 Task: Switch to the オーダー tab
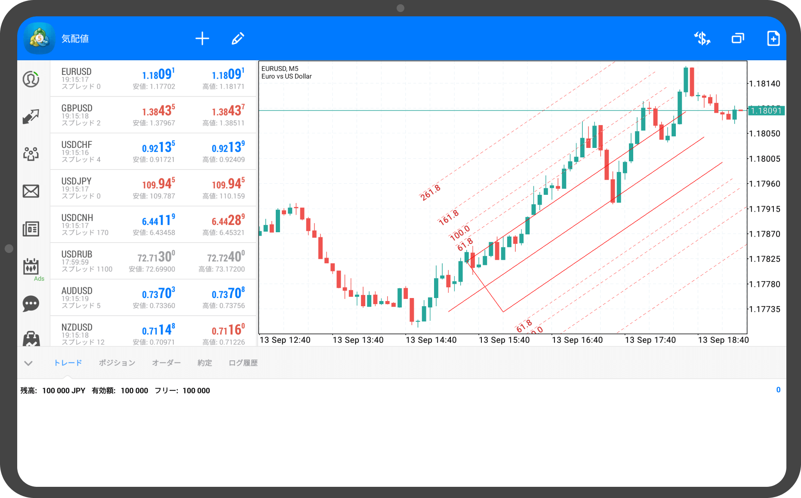pyautogui.click(x=166, y=363)
